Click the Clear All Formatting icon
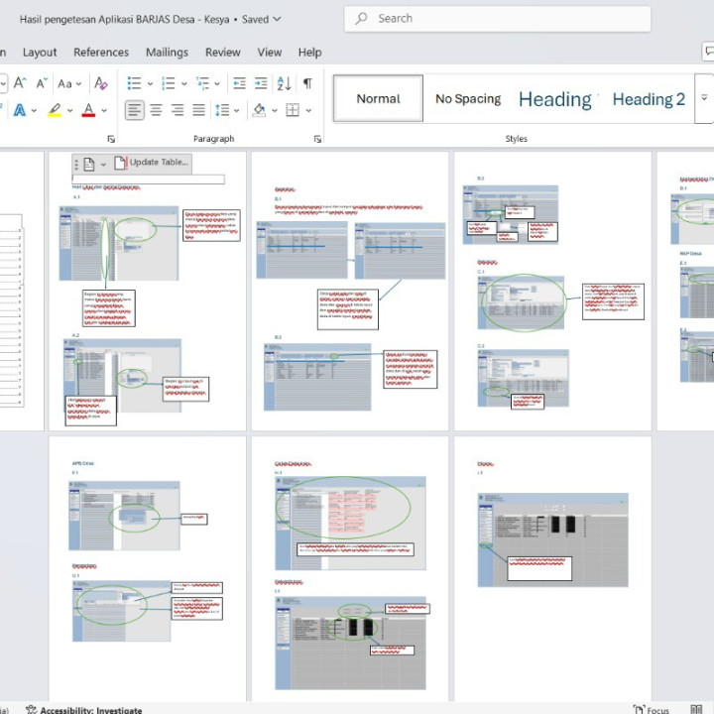This screenshot has height=714, width=714. (100, 83)
